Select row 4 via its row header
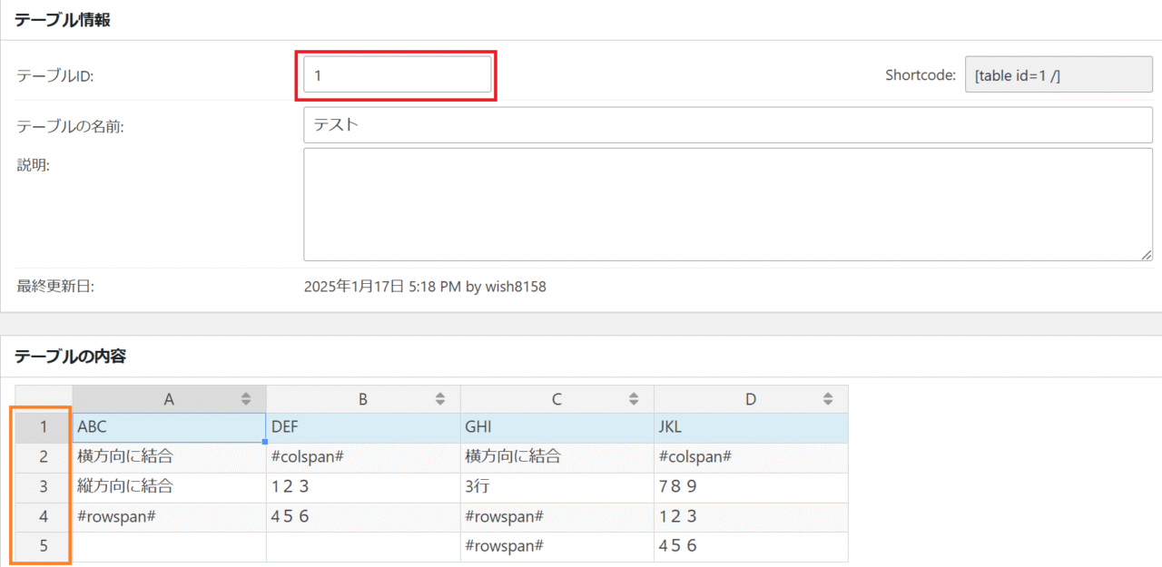The height and width of the screenshot is (567, 1162). pyautogui.click(x=44, y=517)
